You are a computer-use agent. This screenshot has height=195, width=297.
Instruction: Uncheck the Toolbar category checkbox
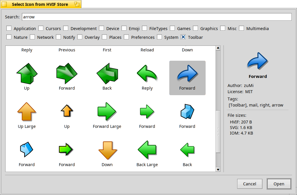pos(183,37)
